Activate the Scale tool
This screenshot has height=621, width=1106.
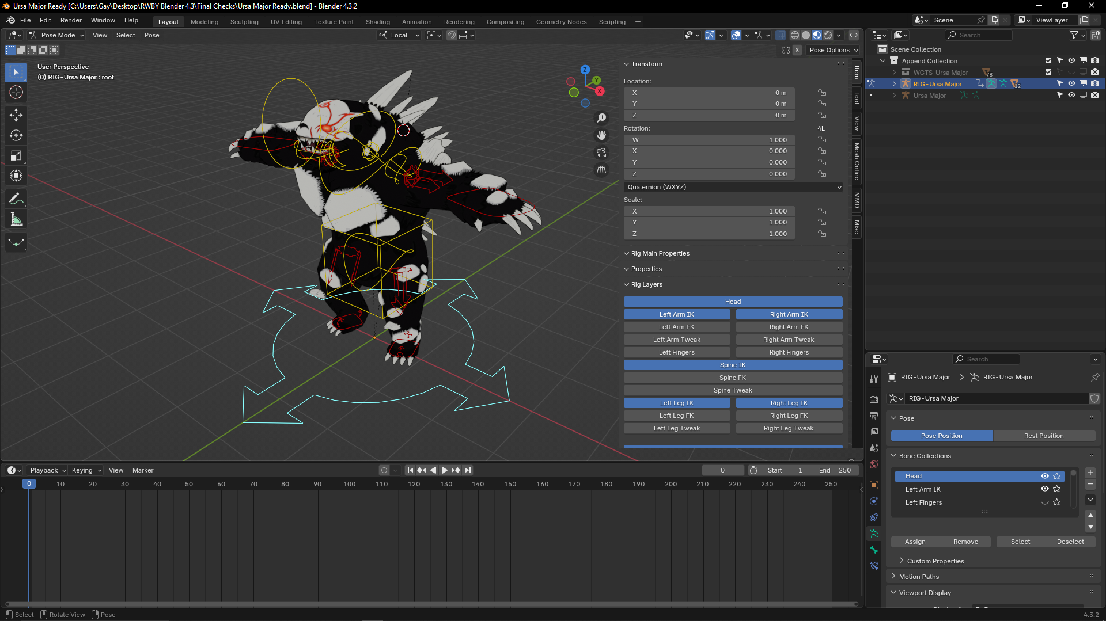tap(16, 155)
